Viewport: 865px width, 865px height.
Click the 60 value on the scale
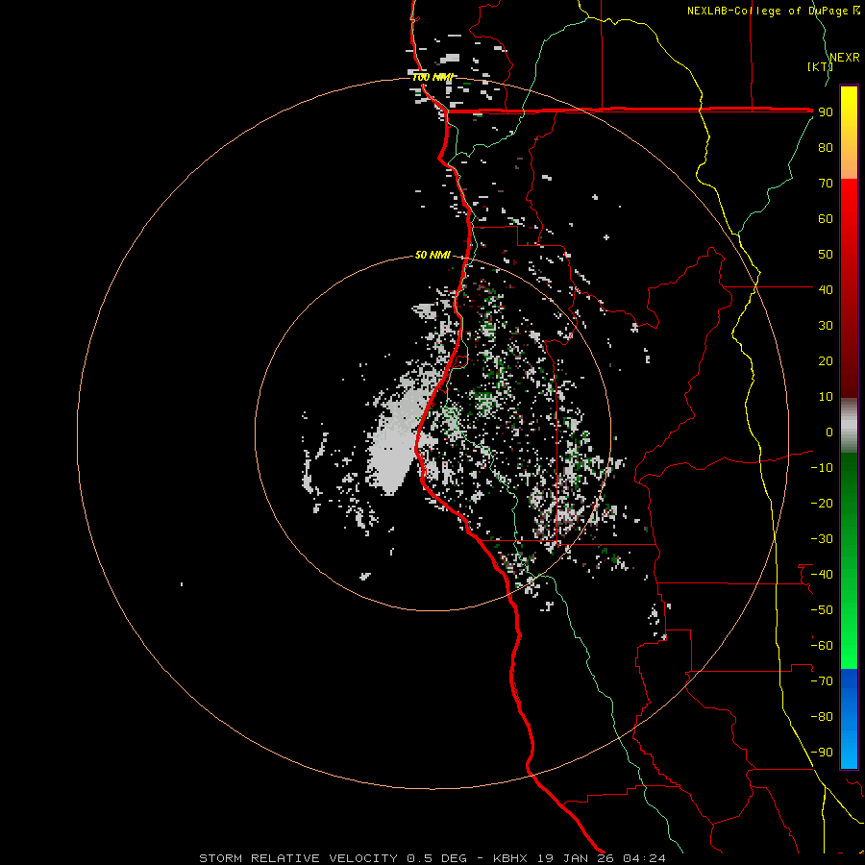826,218
